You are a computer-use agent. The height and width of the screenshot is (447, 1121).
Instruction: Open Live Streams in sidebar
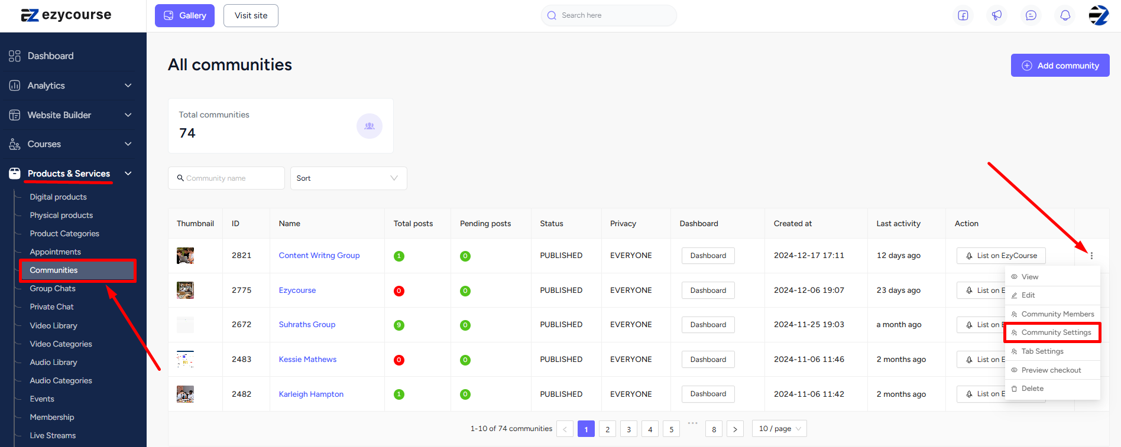53,436
